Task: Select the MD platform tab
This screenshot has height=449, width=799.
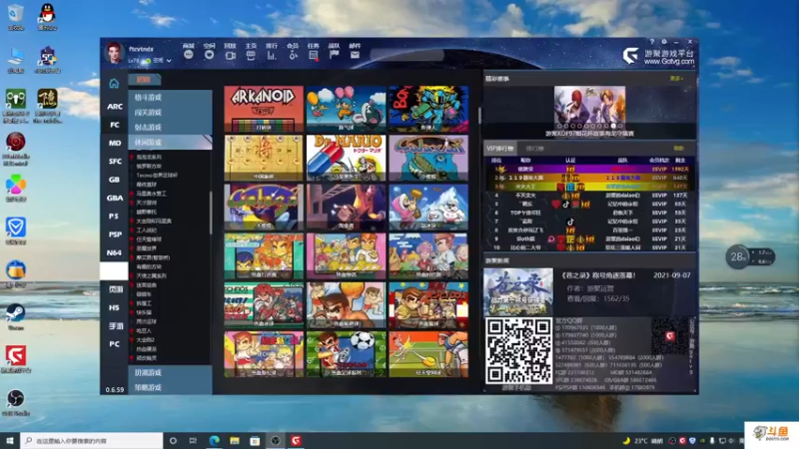Action: click(115, 143)
